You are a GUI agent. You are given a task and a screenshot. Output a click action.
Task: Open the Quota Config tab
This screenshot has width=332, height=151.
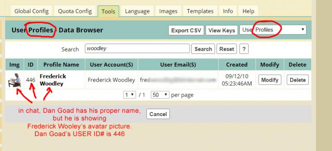[75, 11]
